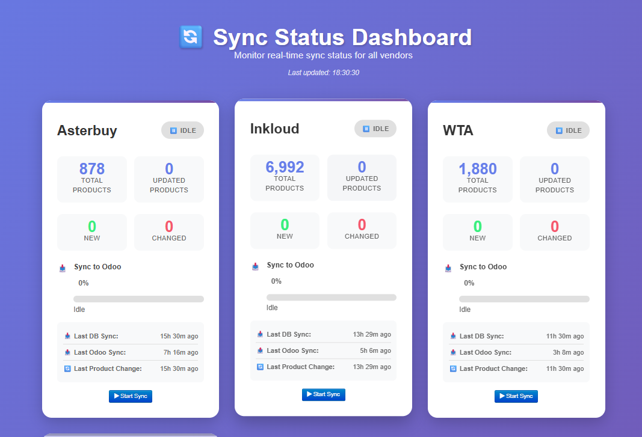The height and width of the screenshot is (437, 642).
Task: Click Inkloud Last DB Sync '13h 29m ago'
Action: (372, 334)
